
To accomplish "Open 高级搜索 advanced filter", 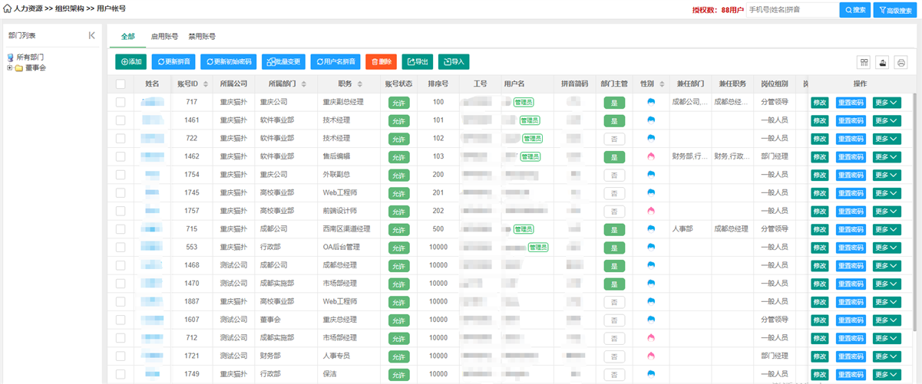I will 894,10.
